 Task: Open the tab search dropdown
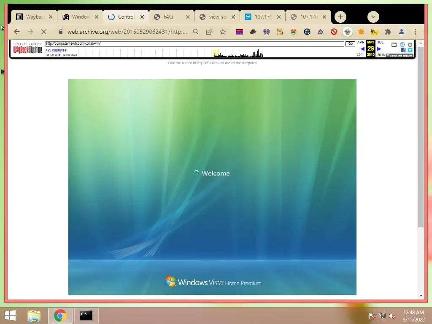point(373,17)
